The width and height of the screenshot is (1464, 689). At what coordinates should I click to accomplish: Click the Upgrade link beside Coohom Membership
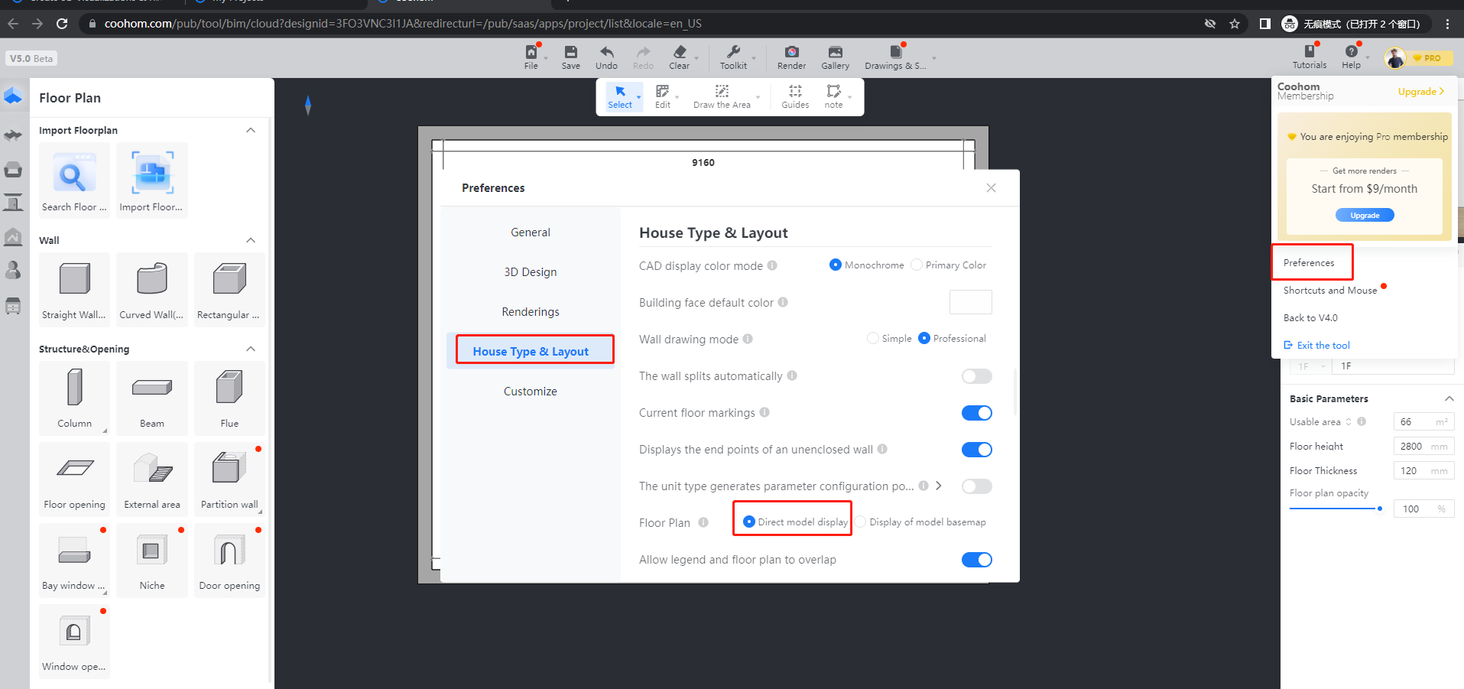coord(1421,92)
